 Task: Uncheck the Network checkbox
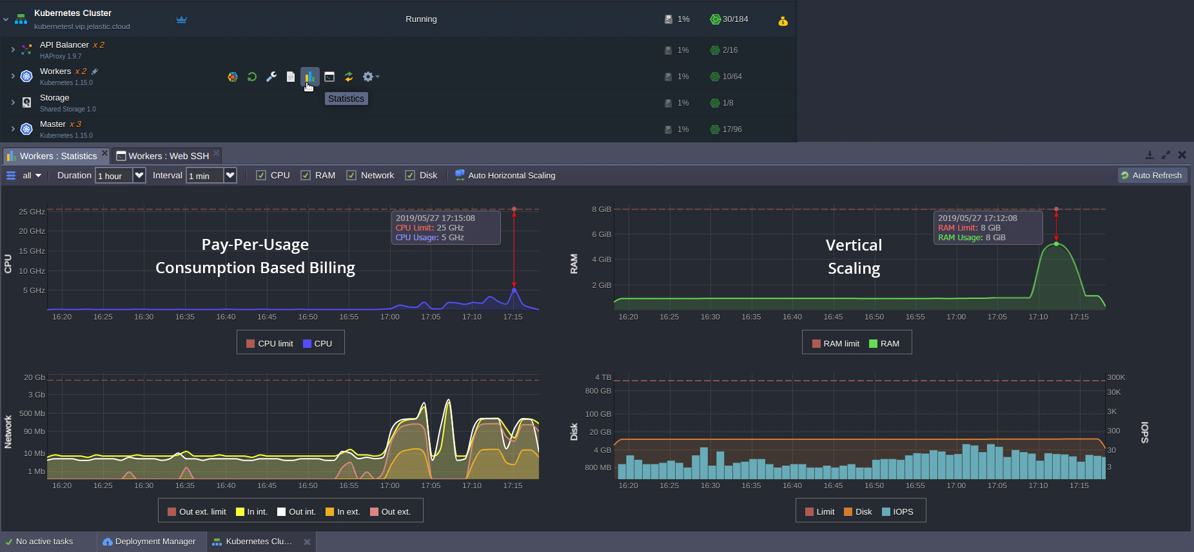coord(351,175)
